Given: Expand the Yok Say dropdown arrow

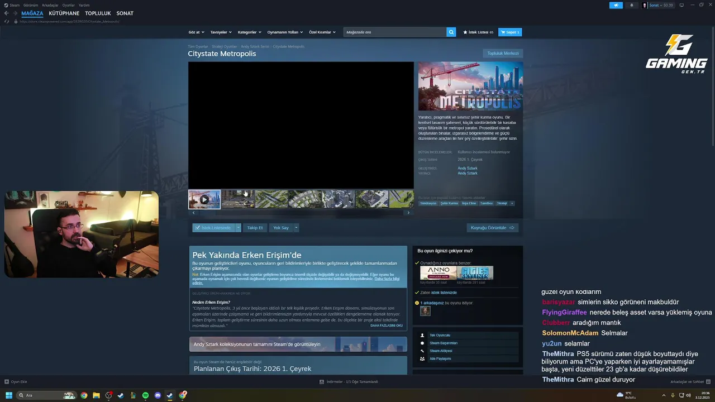Looking at the screenshot, I should 296,228.
